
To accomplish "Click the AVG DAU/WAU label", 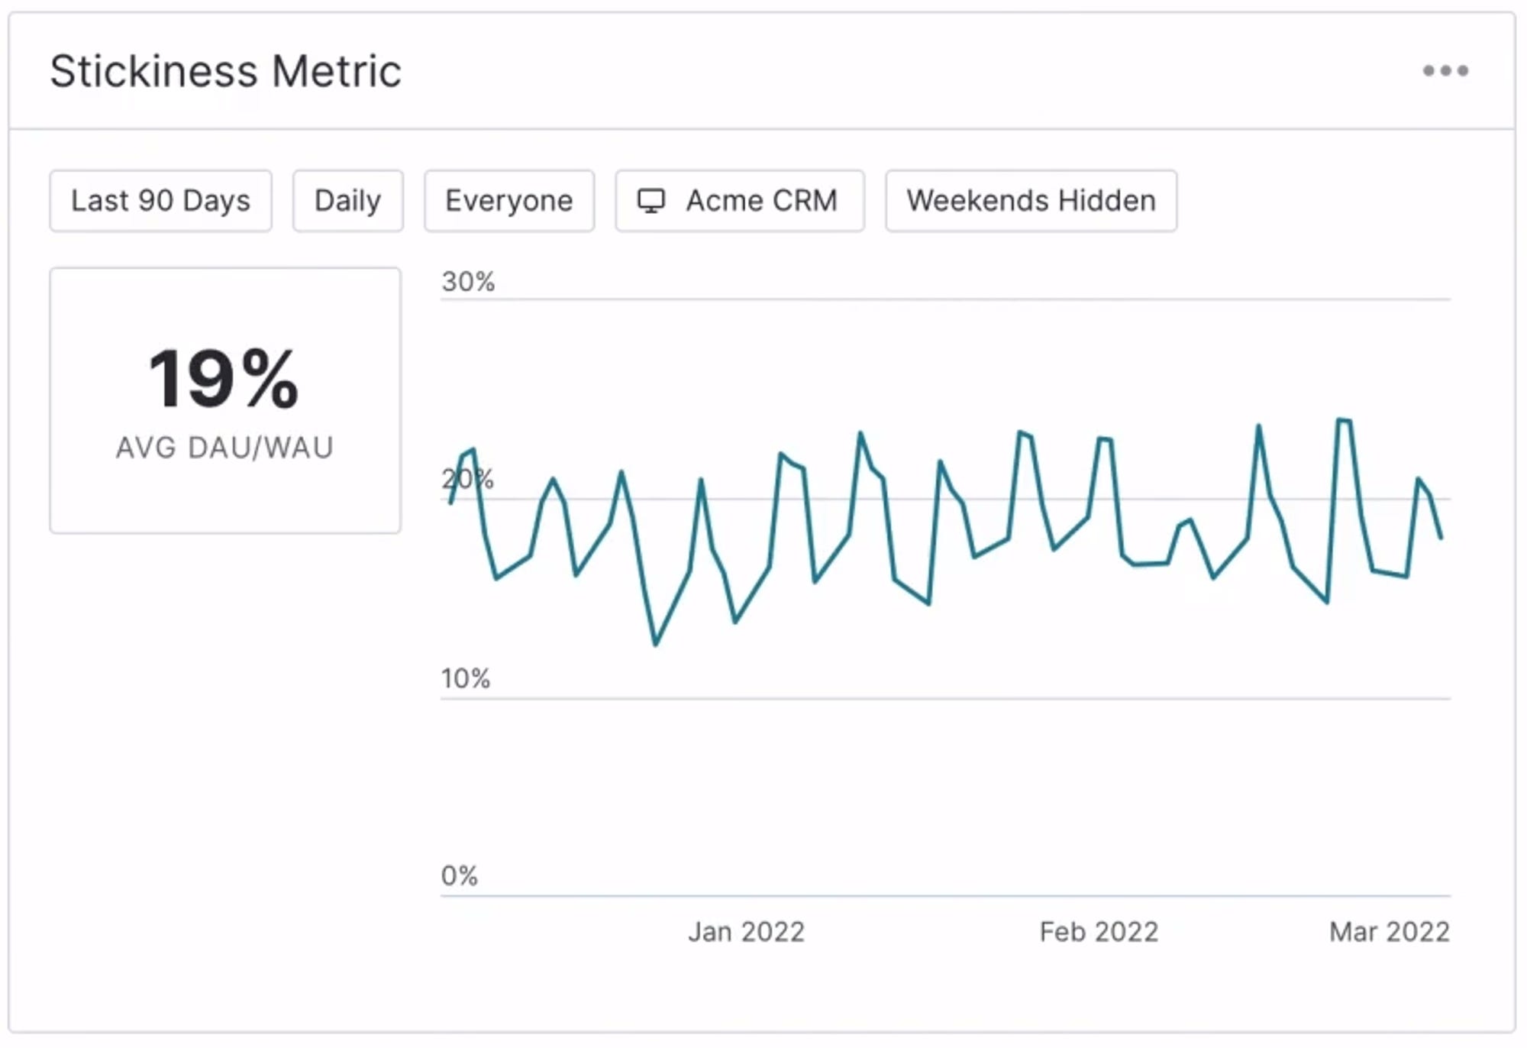I will [x=225, y=448].
